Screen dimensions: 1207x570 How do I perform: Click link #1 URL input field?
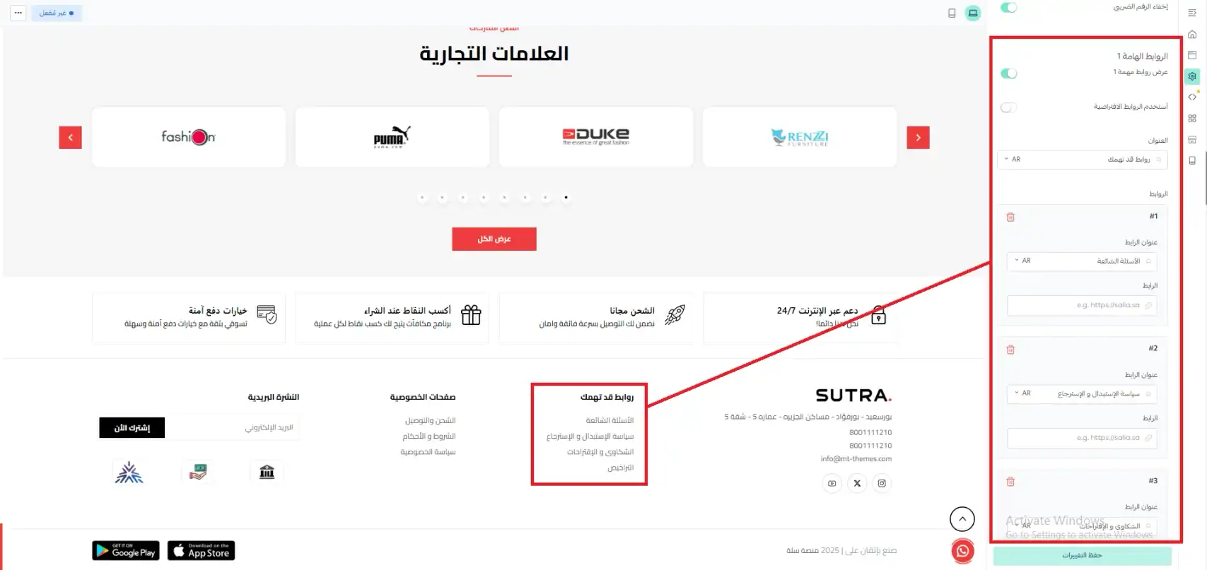click(x=1082, y=305)
